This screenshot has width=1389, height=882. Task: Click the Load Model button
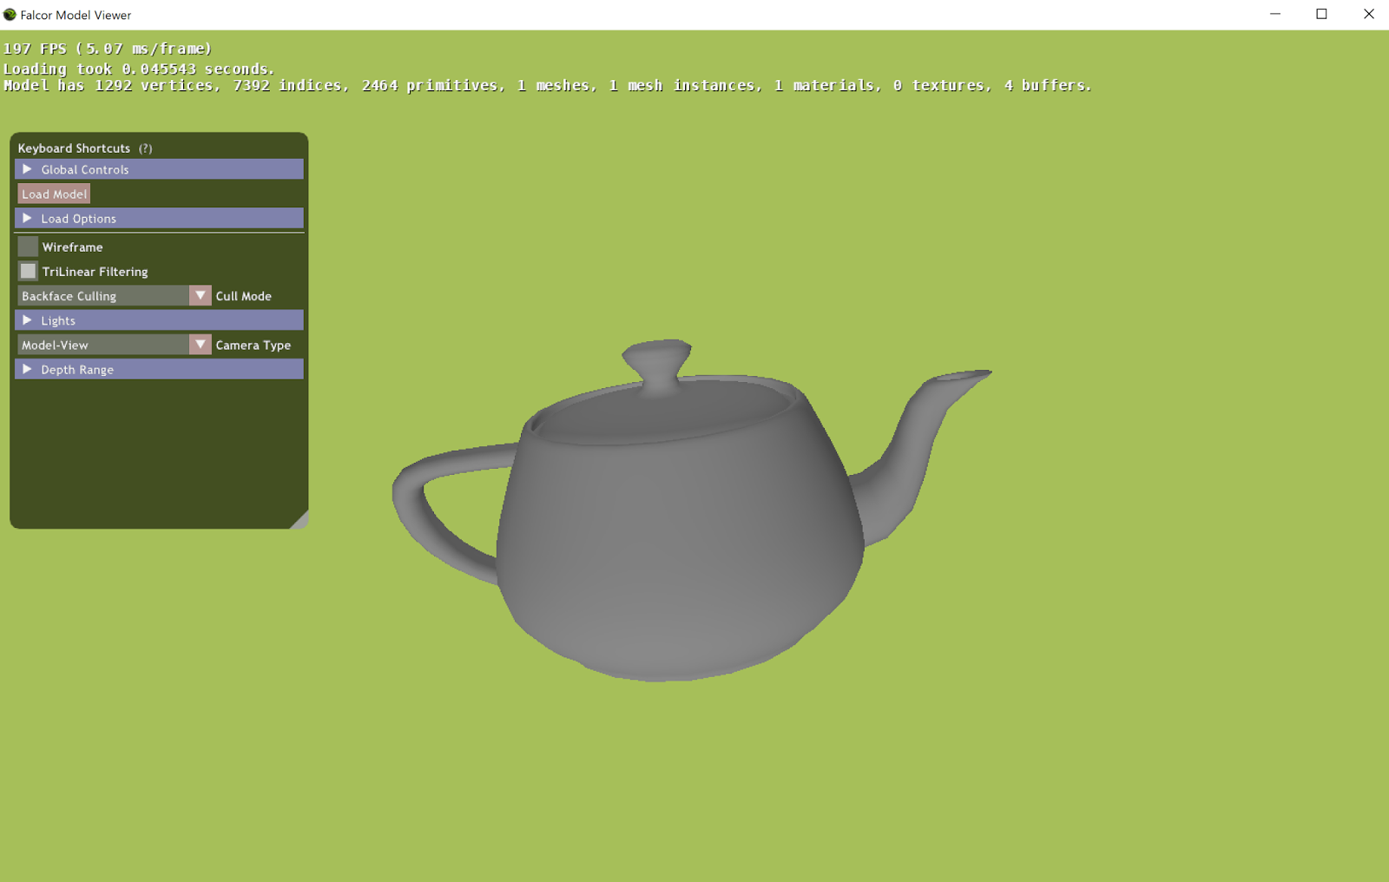coord(53,194)
